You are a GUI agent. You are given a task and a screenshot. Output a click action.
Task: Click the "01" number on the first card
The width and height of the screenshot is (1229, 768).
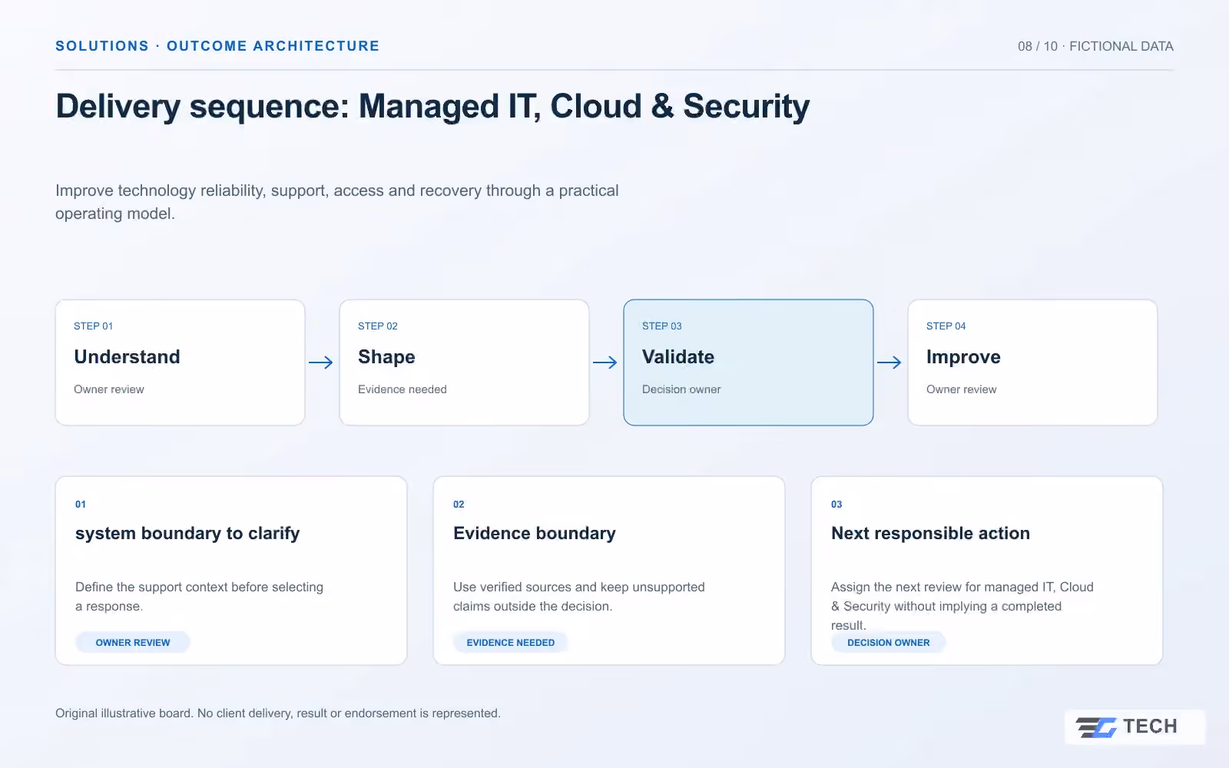[x=81, y=505]
